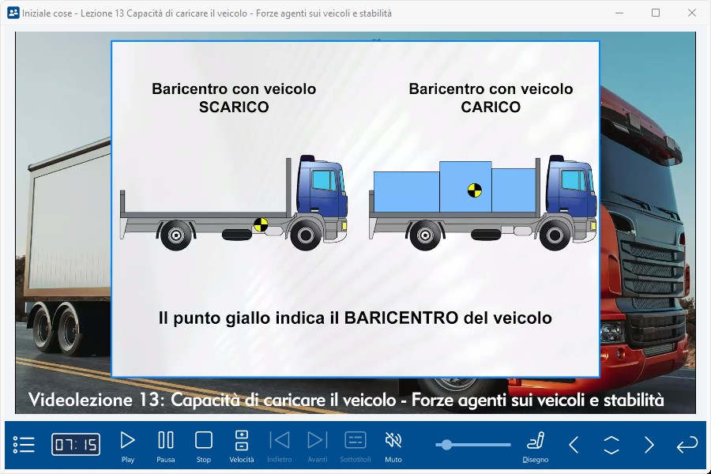The height and width of the screenshot is (474, 711).
Task: Expand the up-down chevron control
Action: [611, 445]
